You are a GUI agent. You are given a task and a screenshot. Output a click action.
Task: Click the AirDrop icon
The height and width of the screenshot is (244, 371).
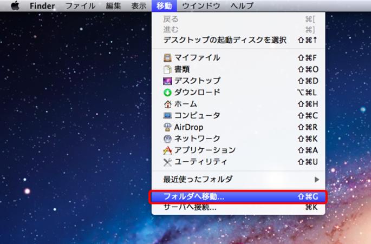click(x=167, y=127)
